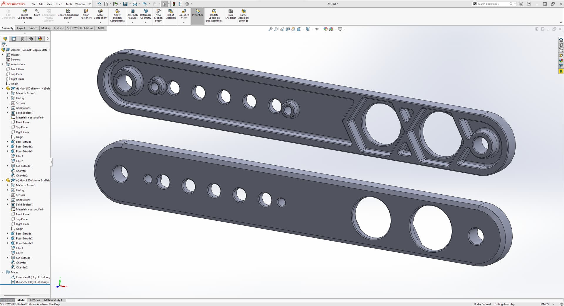Open the Edit Appearance color ball
The image size is (564, 306).
[x=325, y=29]
